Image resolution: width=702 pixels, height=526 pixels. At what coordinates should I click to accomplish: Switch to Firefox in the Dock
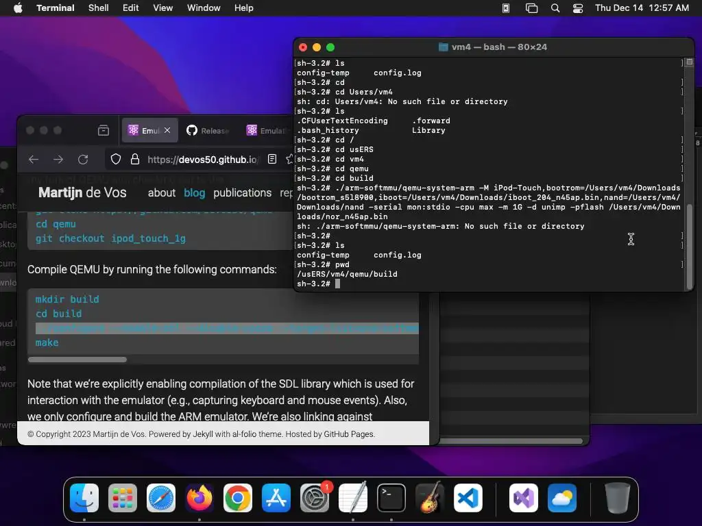[x=199, y=498]
